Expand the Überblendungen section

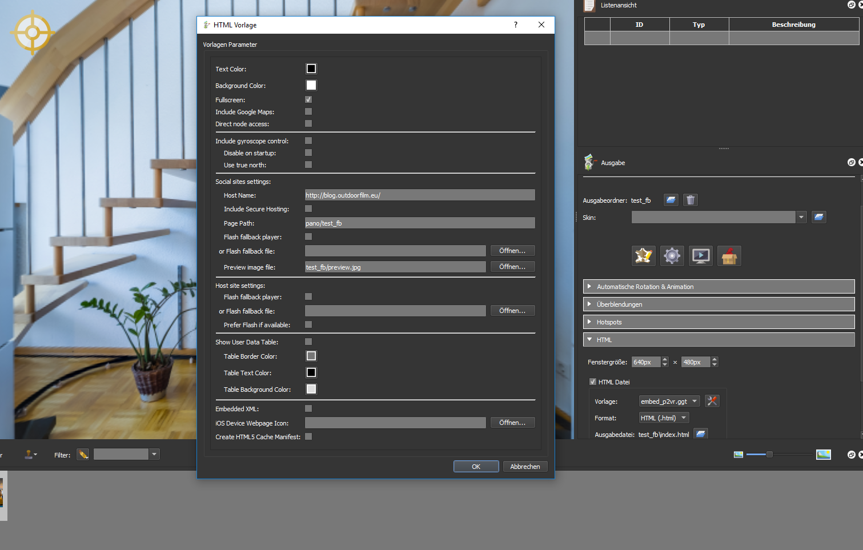coord(719,304)
